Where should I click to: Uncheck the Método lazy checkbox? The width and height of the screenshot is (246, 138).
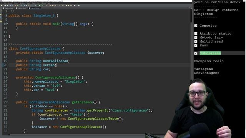click(196, 38)
